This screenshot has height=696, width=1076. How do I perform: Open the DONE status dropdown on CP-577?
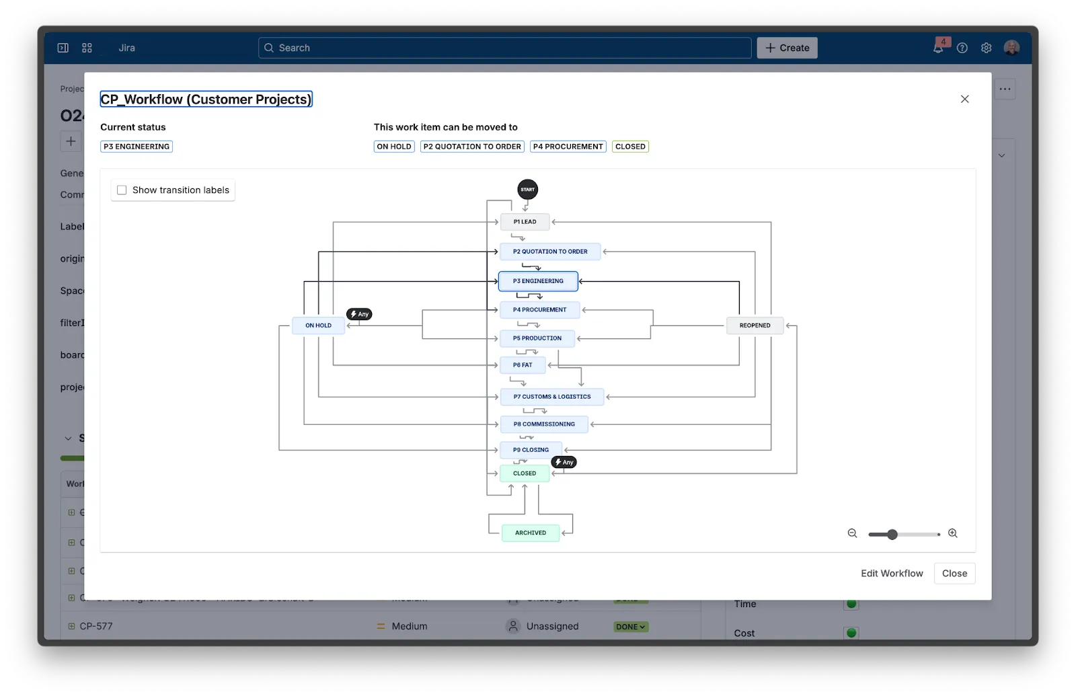(629, 626)
